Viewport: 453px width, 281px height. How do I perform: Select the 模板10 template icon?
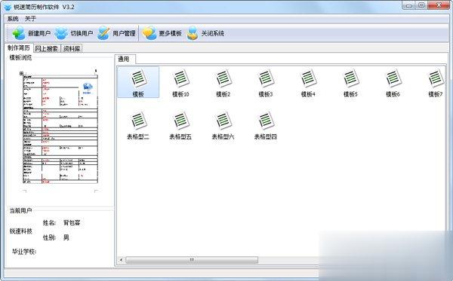[180, 83]
